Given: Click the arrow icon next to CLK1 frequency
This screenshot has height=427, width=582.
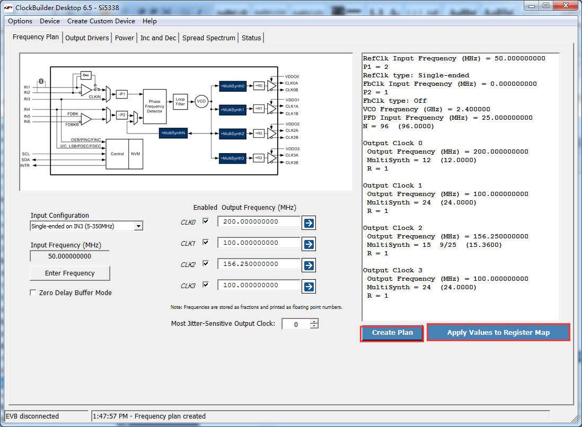Looking at the screenshot, I should (309, 244).
